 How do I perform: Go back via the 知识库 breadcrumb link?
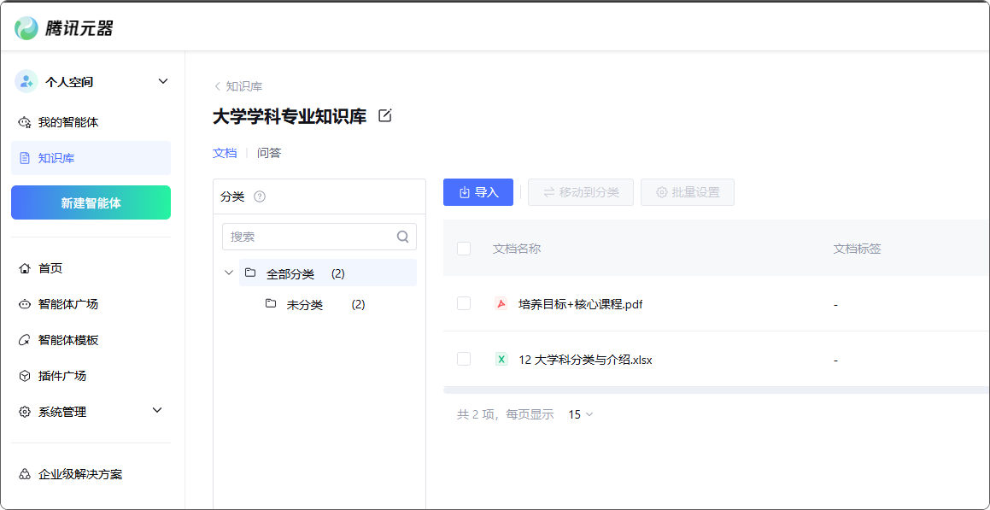(238, 86)
